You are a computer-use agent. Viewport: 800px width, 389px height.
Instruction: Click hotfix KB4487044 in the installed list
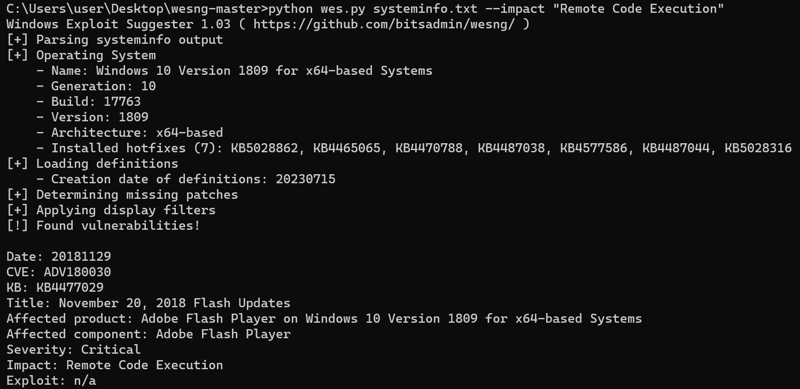675,148
